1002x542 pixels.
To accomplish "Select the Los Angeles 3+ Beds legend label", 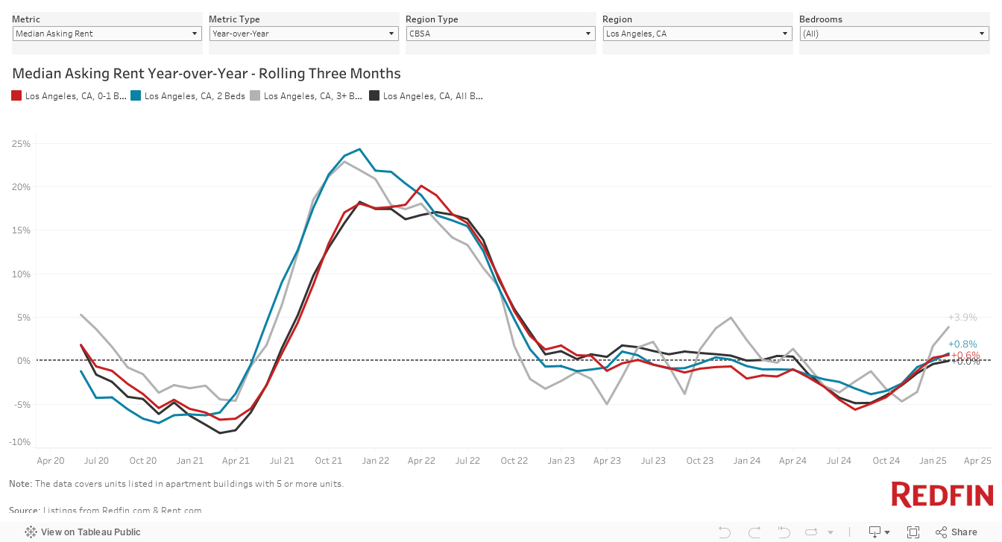I will tap(313, 95).
